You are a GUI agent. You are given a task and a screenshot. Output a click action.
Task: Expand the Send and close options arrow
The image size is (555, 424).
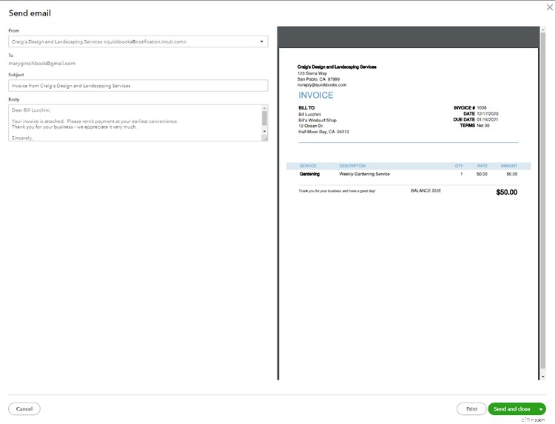point(541,409)
